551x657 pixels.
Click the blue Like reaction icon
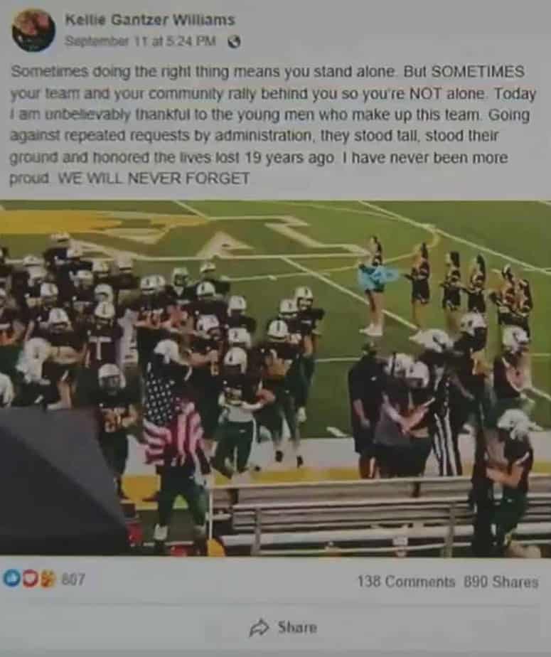pos(11,579)
